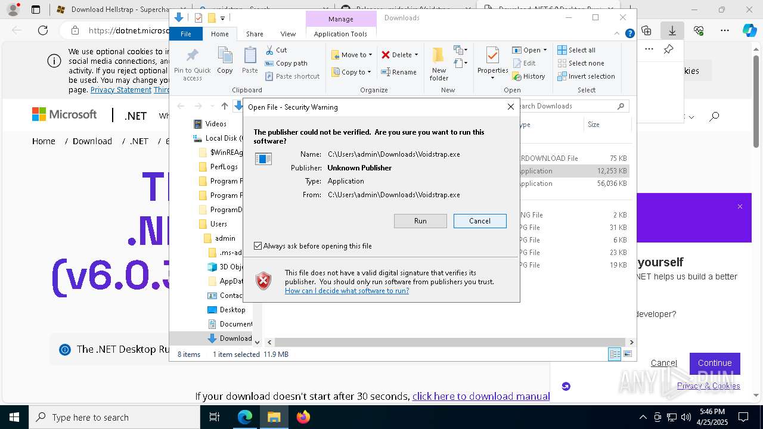Open the File tab in Explorer
Screen dimensions: 763x429
tap(186, 34)
